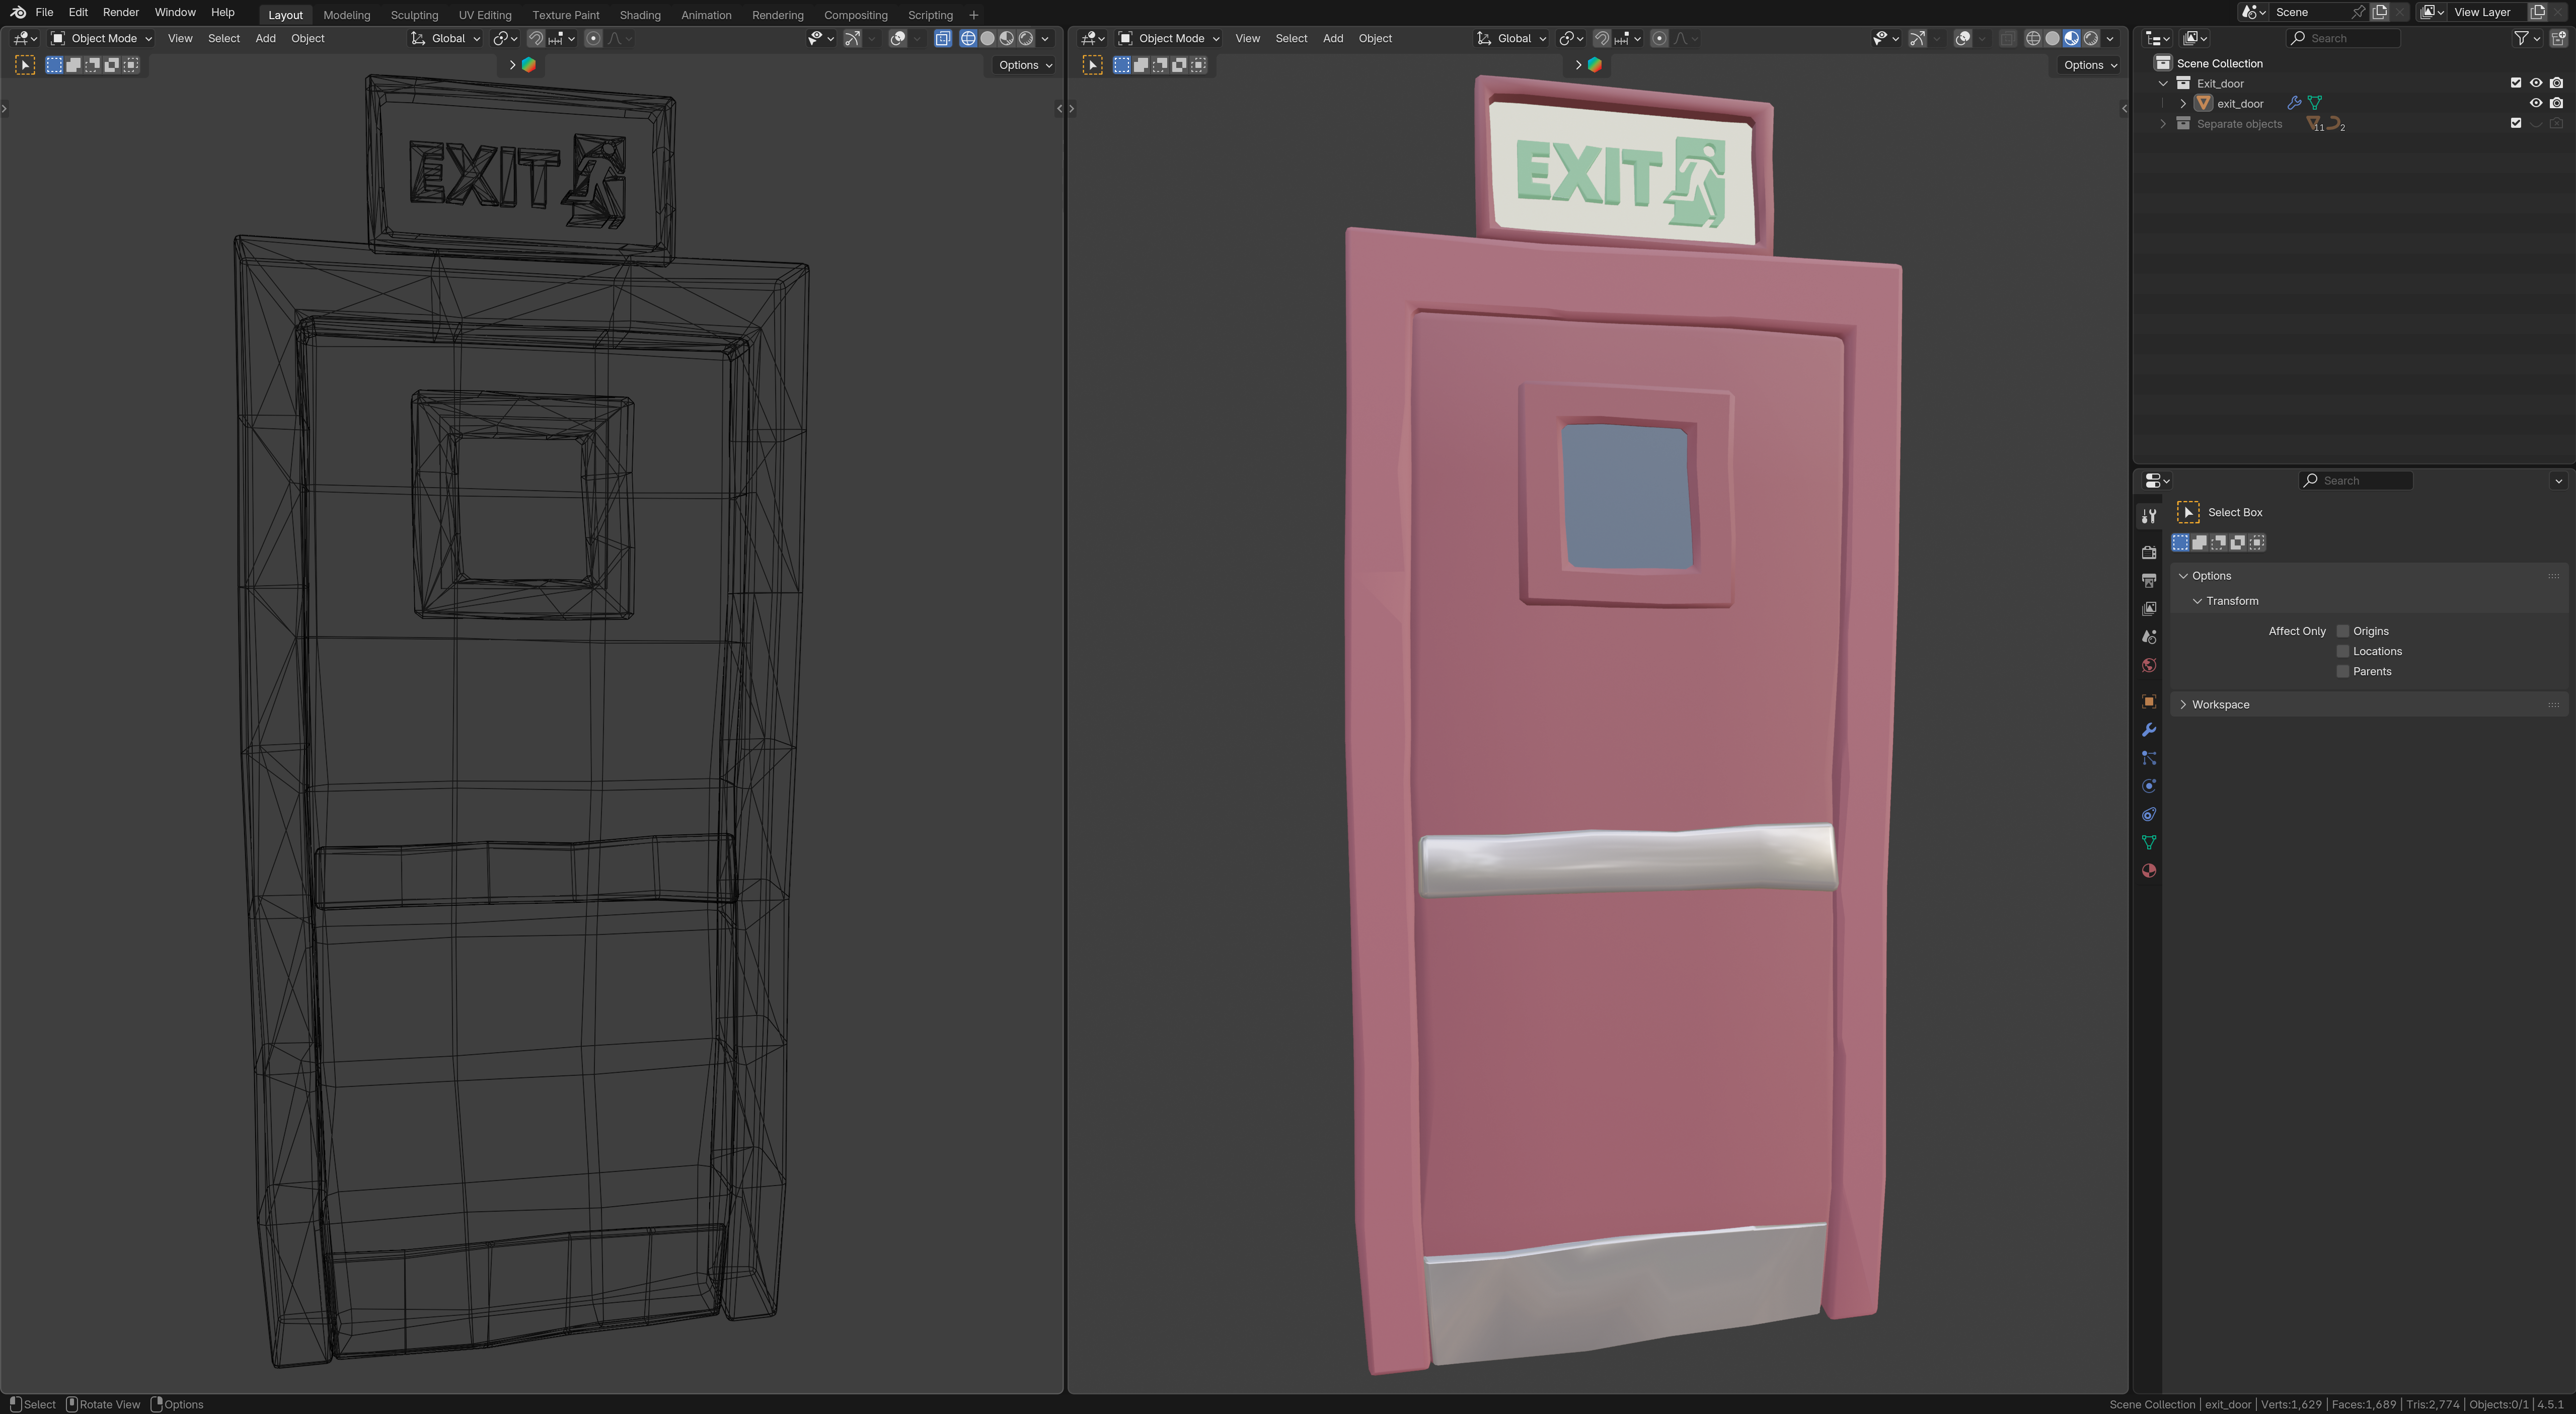This screenshot has height=1414, width=2576.
Task: Open File menu
Action: click(x=44, y=12)
